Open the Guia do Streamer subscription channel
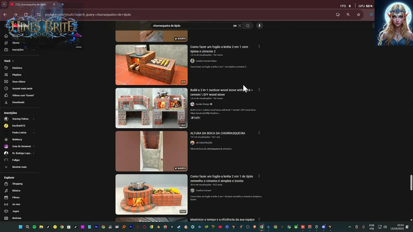This screenshot has height=232, width=413. (22, 146)
